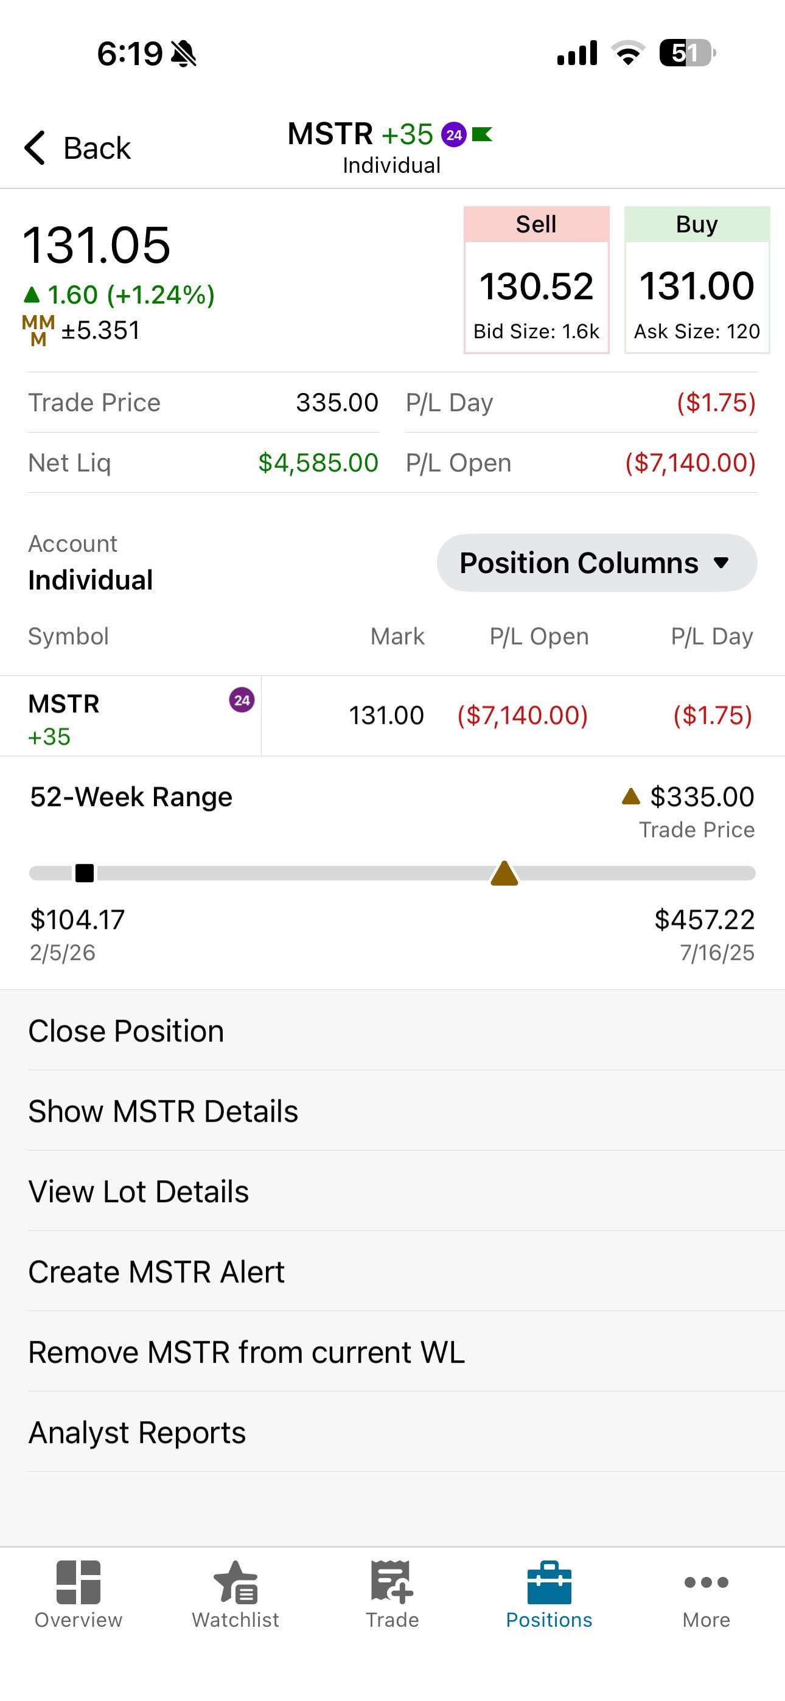The height and width of the screenshot is (1701, 785).
Task: Open the Trade ticket icon
Action: [392, 1582]
